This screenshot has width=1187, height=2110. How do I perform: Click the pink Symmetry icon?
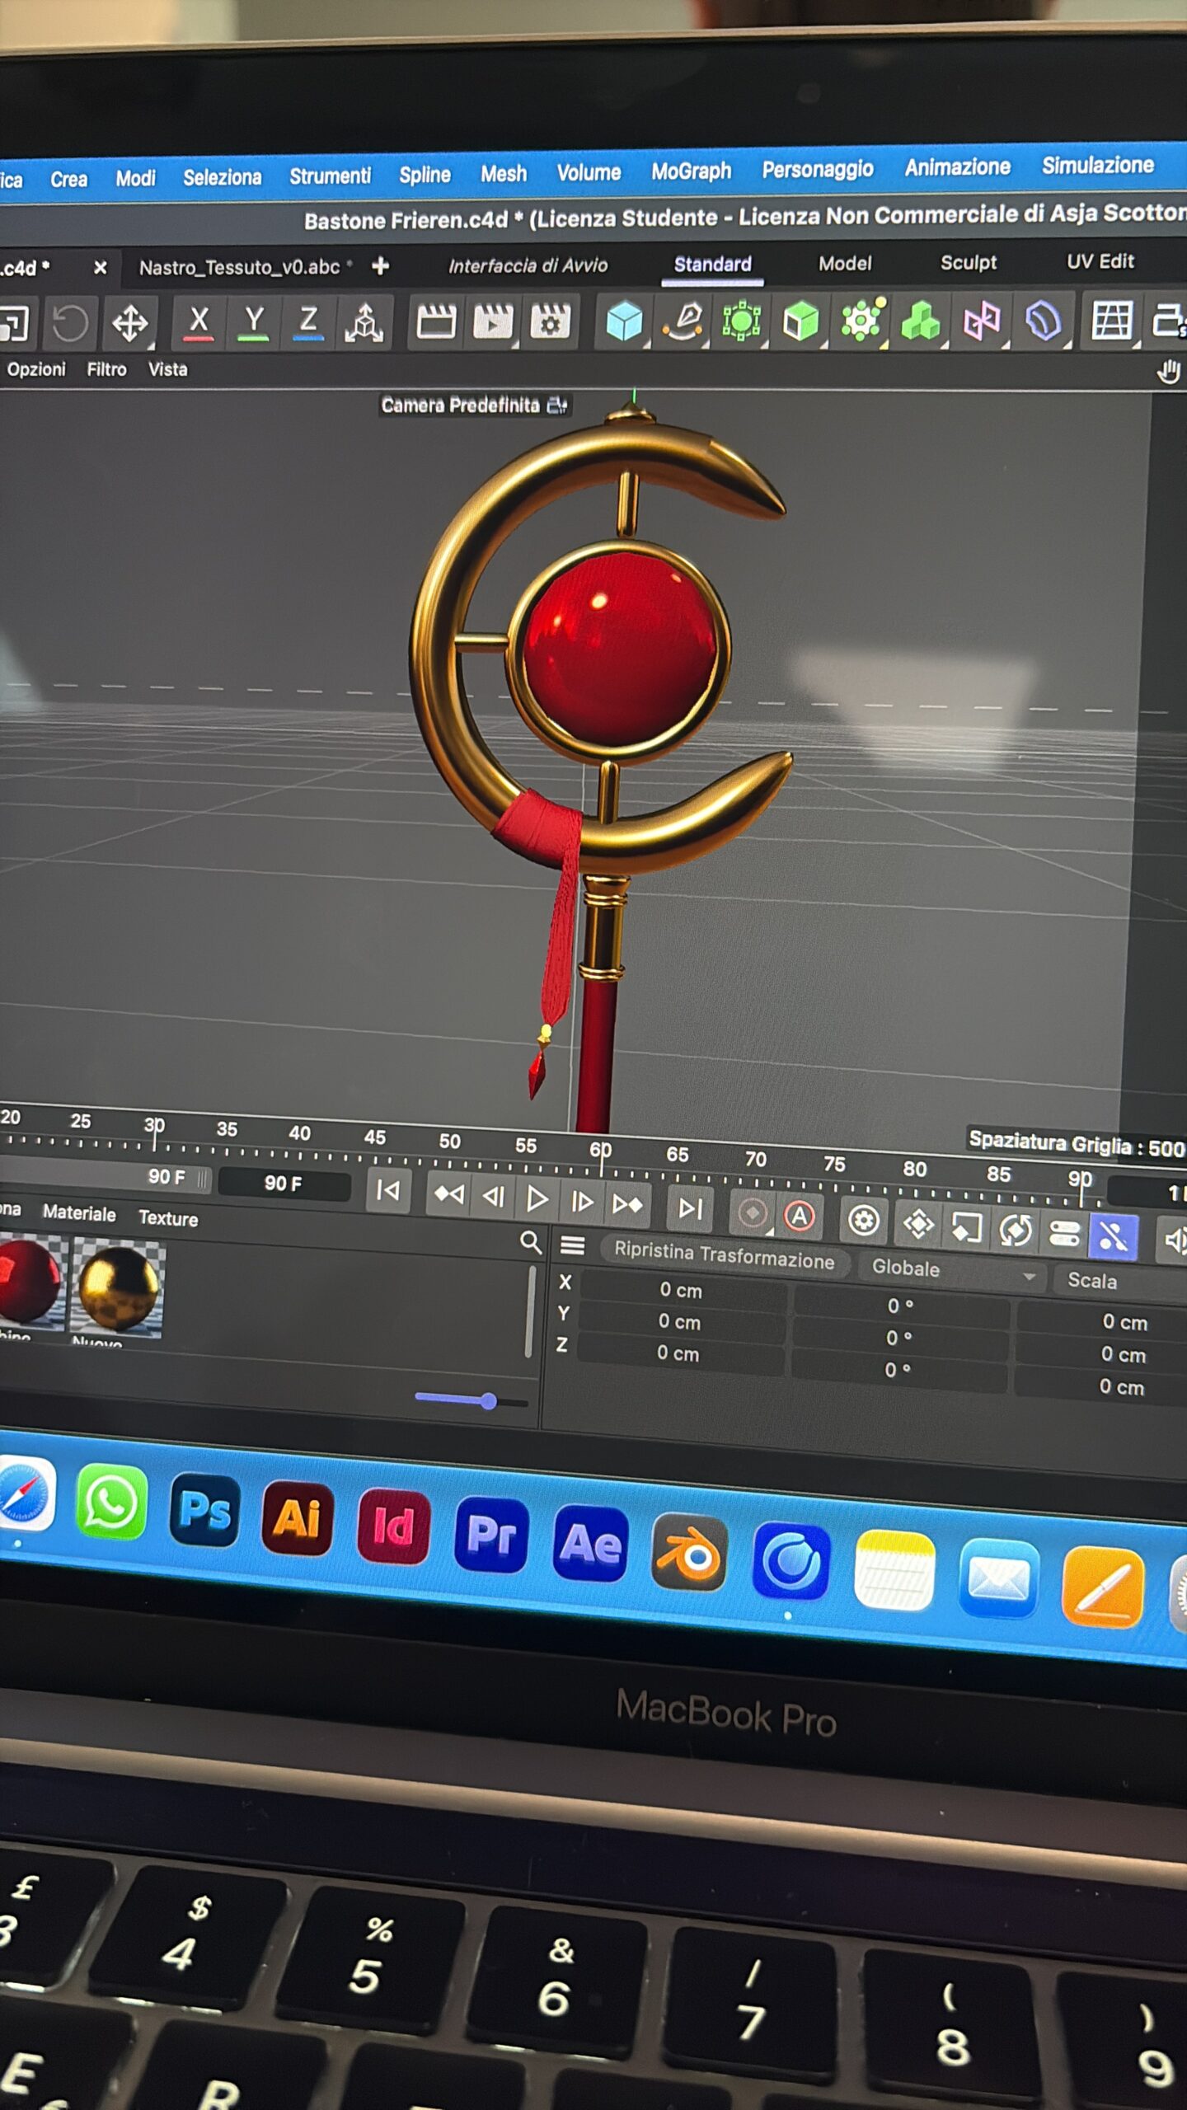click(981, 321)
